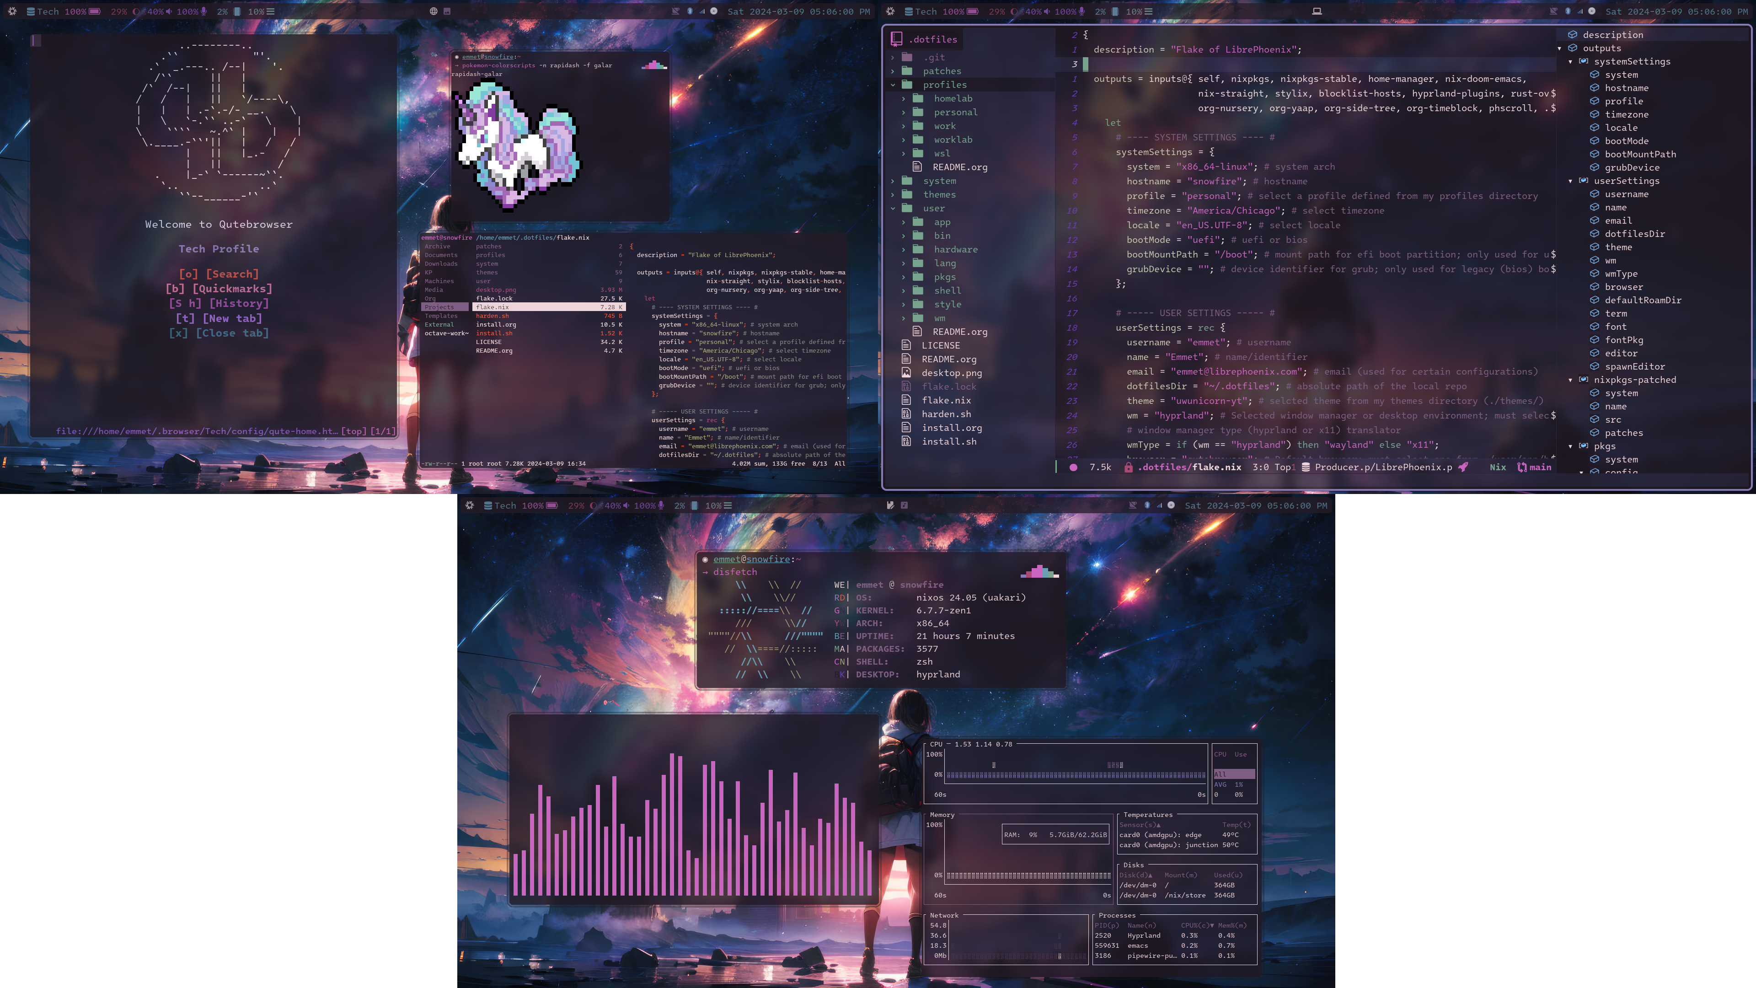Screen dimensions: 1756x988
Task: Select the .git folder in dotfiles tree
Action: pyautogui.click(x=935, y=57)
